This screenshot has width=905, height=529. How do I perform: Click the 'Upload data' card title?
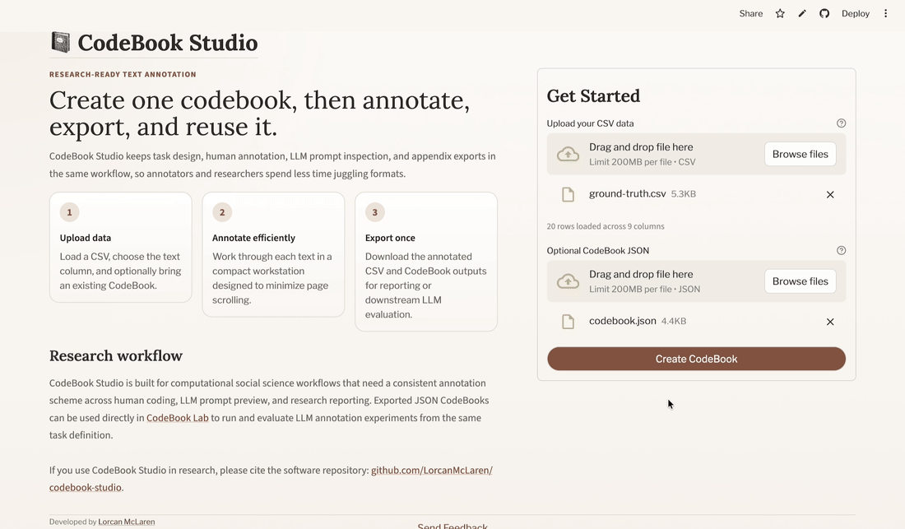86,238
